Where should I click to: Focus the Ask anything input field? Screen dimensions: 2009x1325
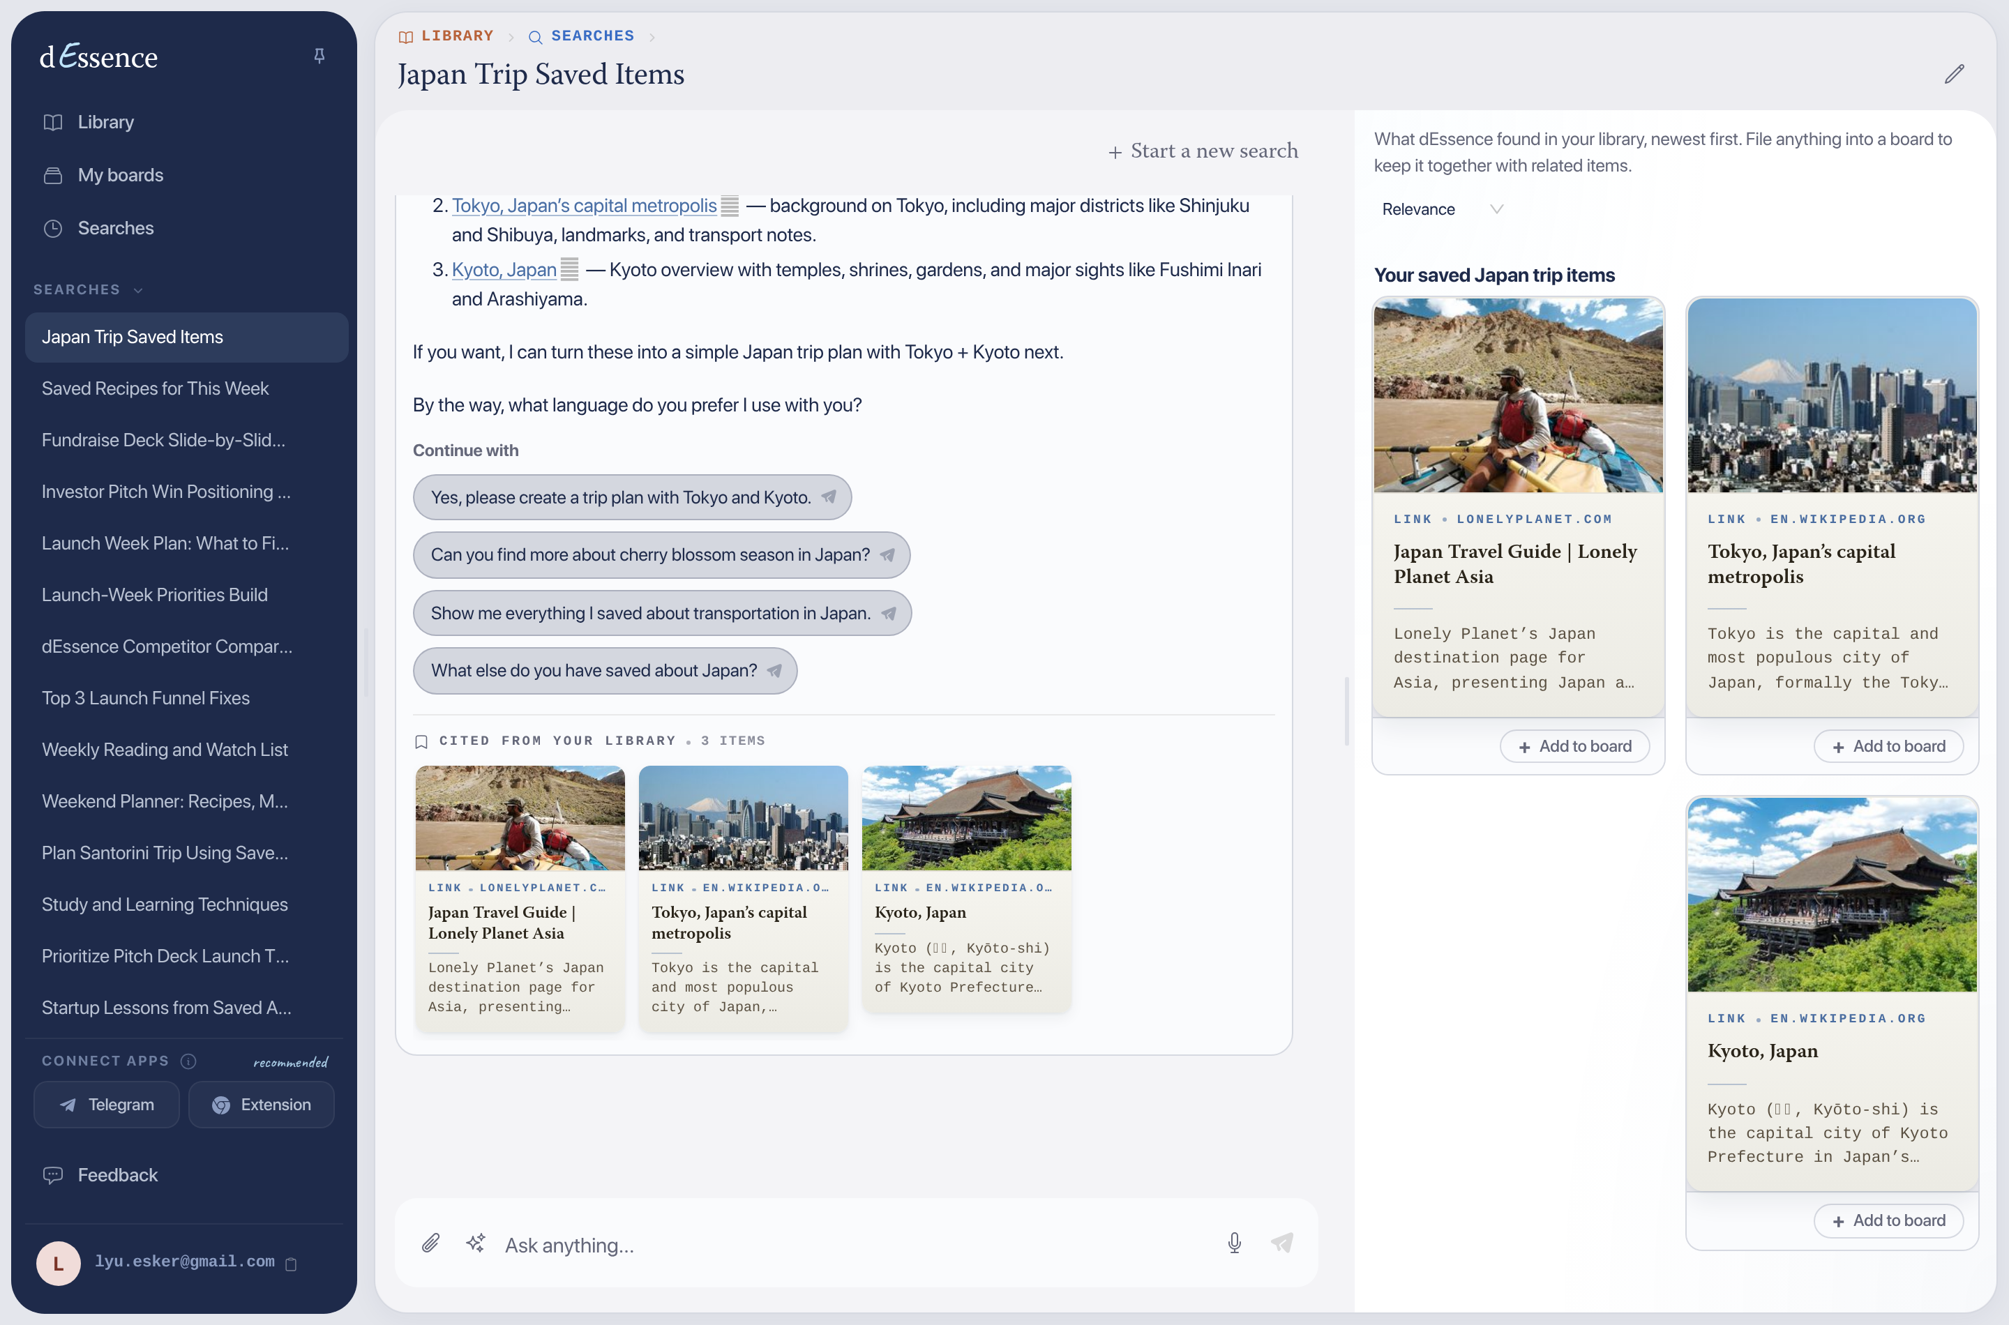click(854, 1245)
